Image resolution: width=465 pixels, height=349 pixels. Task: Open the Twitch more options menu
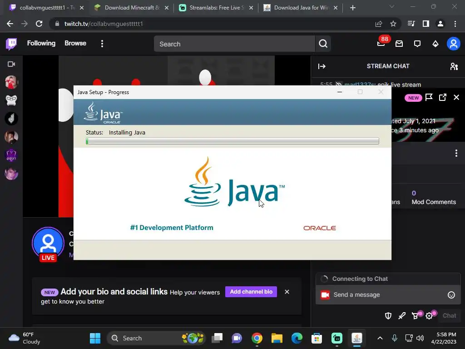pyautogui.click(x=102, y=44)
